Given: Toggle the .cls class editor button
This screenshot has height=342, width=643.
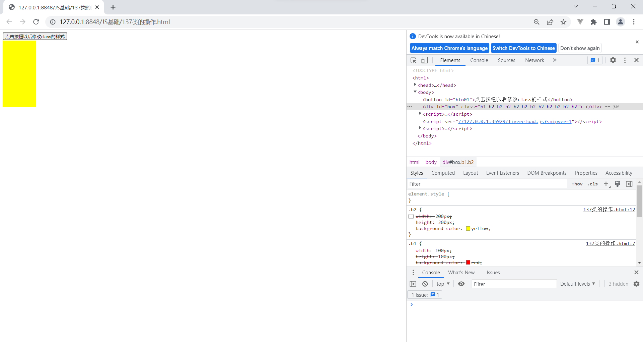Looking at the screenshot, I should coord(592,184).
